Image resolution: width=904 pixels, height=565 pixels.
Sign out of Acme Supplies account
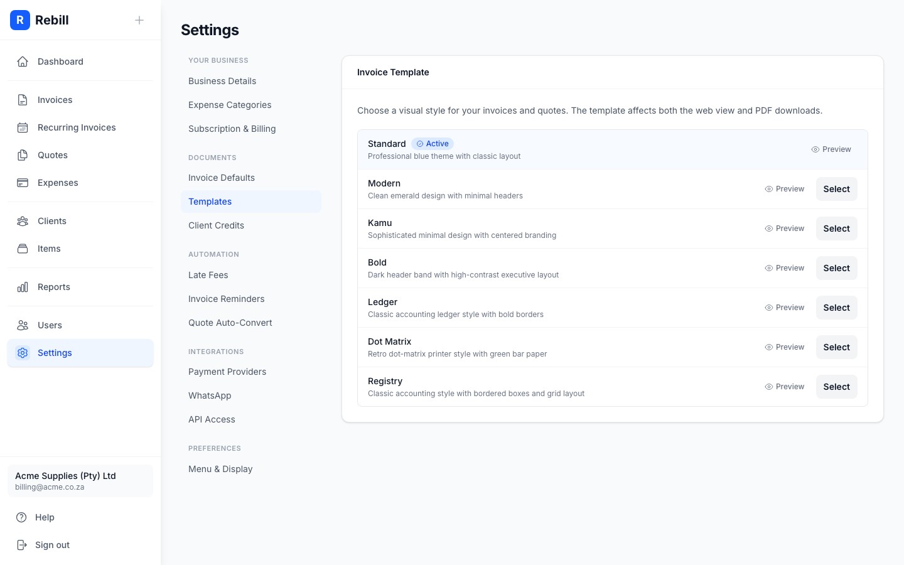pyautogui.click(x=52, y=545)
